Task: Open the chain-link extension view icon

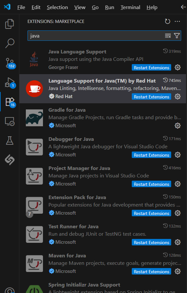Action: pos(9,160)
